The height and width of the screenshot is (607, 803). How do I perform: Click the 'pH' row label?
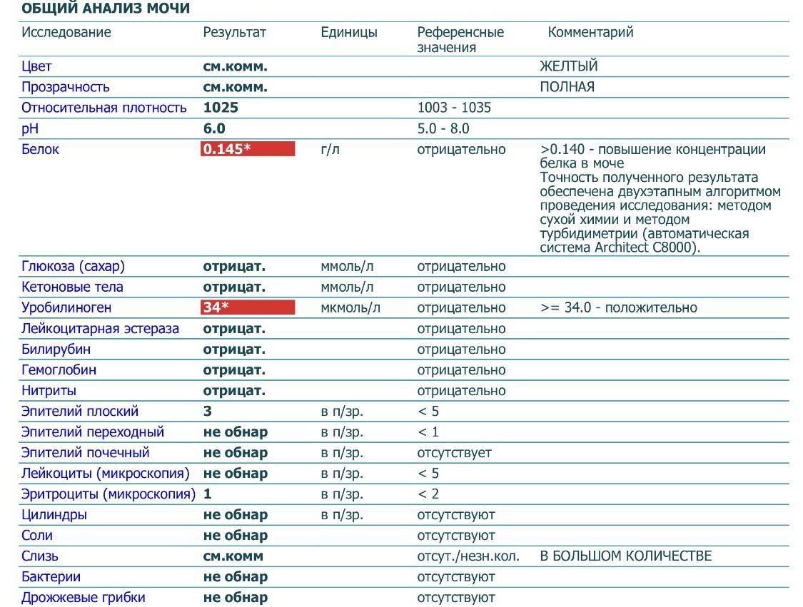(x=30, y=129)
